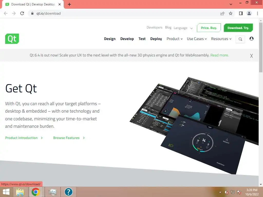Click the page's vertical scrollbar thumb

pos(261,47)
